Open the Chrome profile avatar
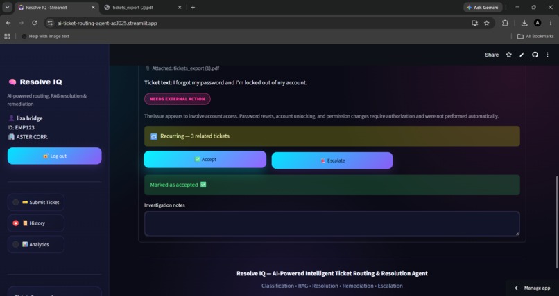This screenshot has width=559, height=296. 537,23
